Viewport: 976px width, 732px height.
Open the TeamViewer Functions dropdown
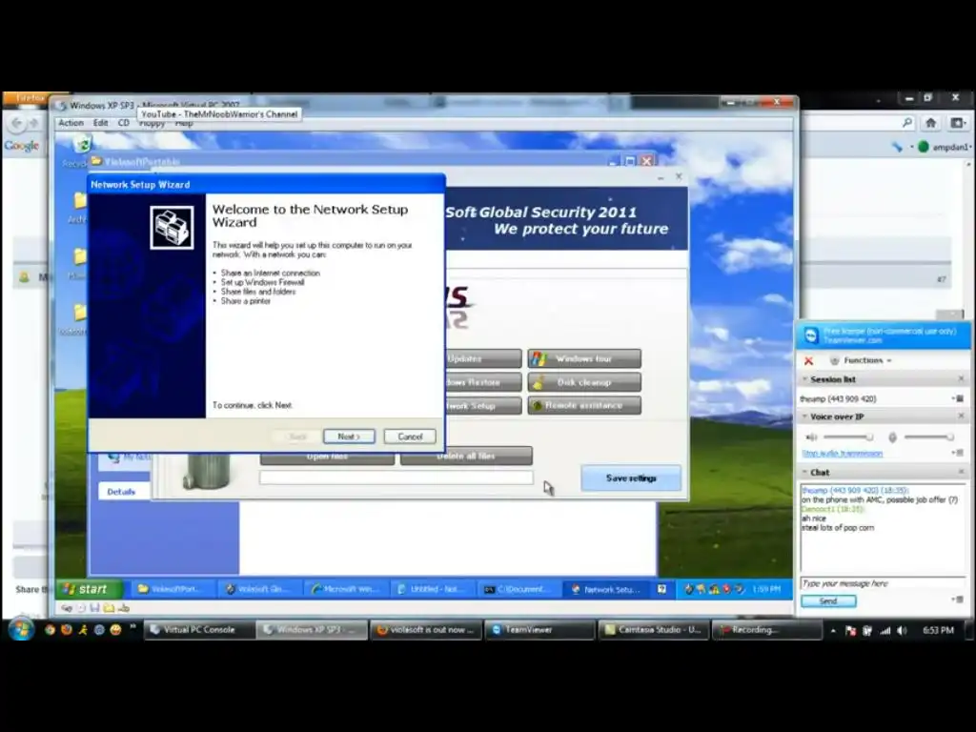click(862, 360)
